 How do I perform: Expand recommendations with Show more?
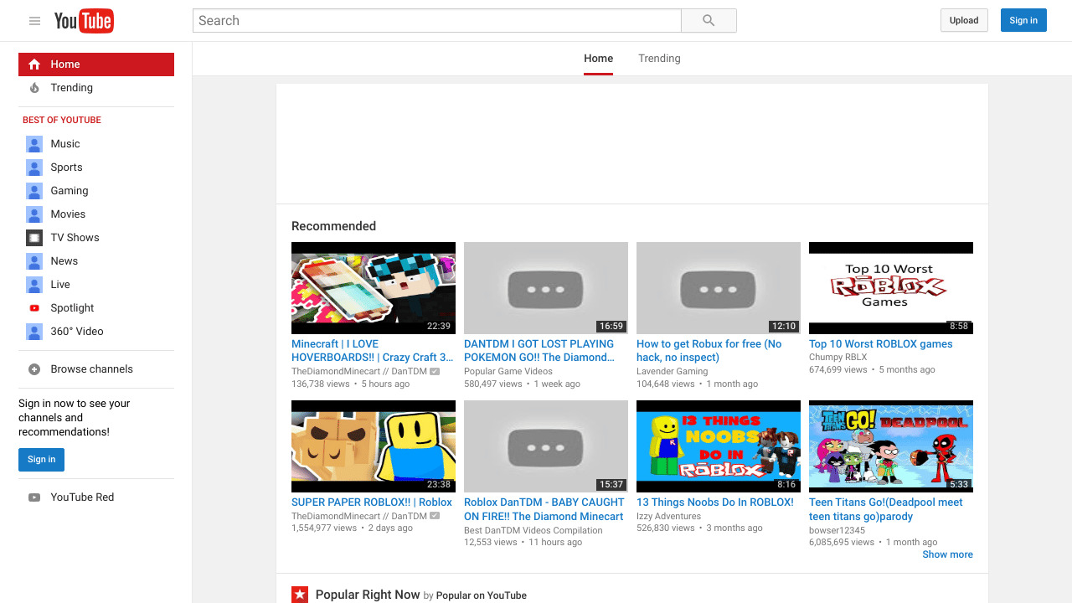947,554
